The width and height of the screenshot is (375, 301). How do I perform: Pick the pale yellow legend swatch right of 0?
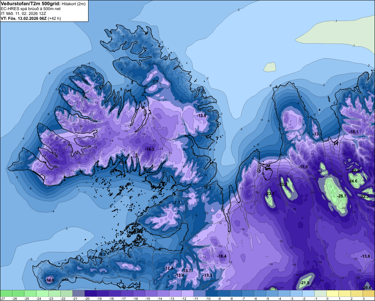click(x=332, y=294)
